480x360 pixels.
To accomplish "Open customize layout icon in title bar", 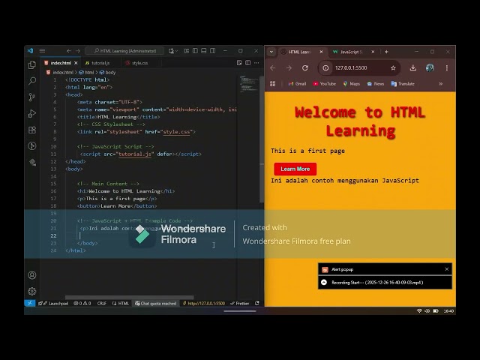I will pyautogui.click(x=187, y=51).
